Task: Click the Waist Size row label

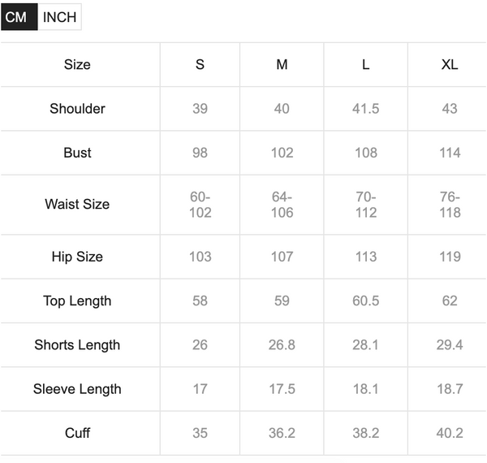Action: tap(77, 205)
